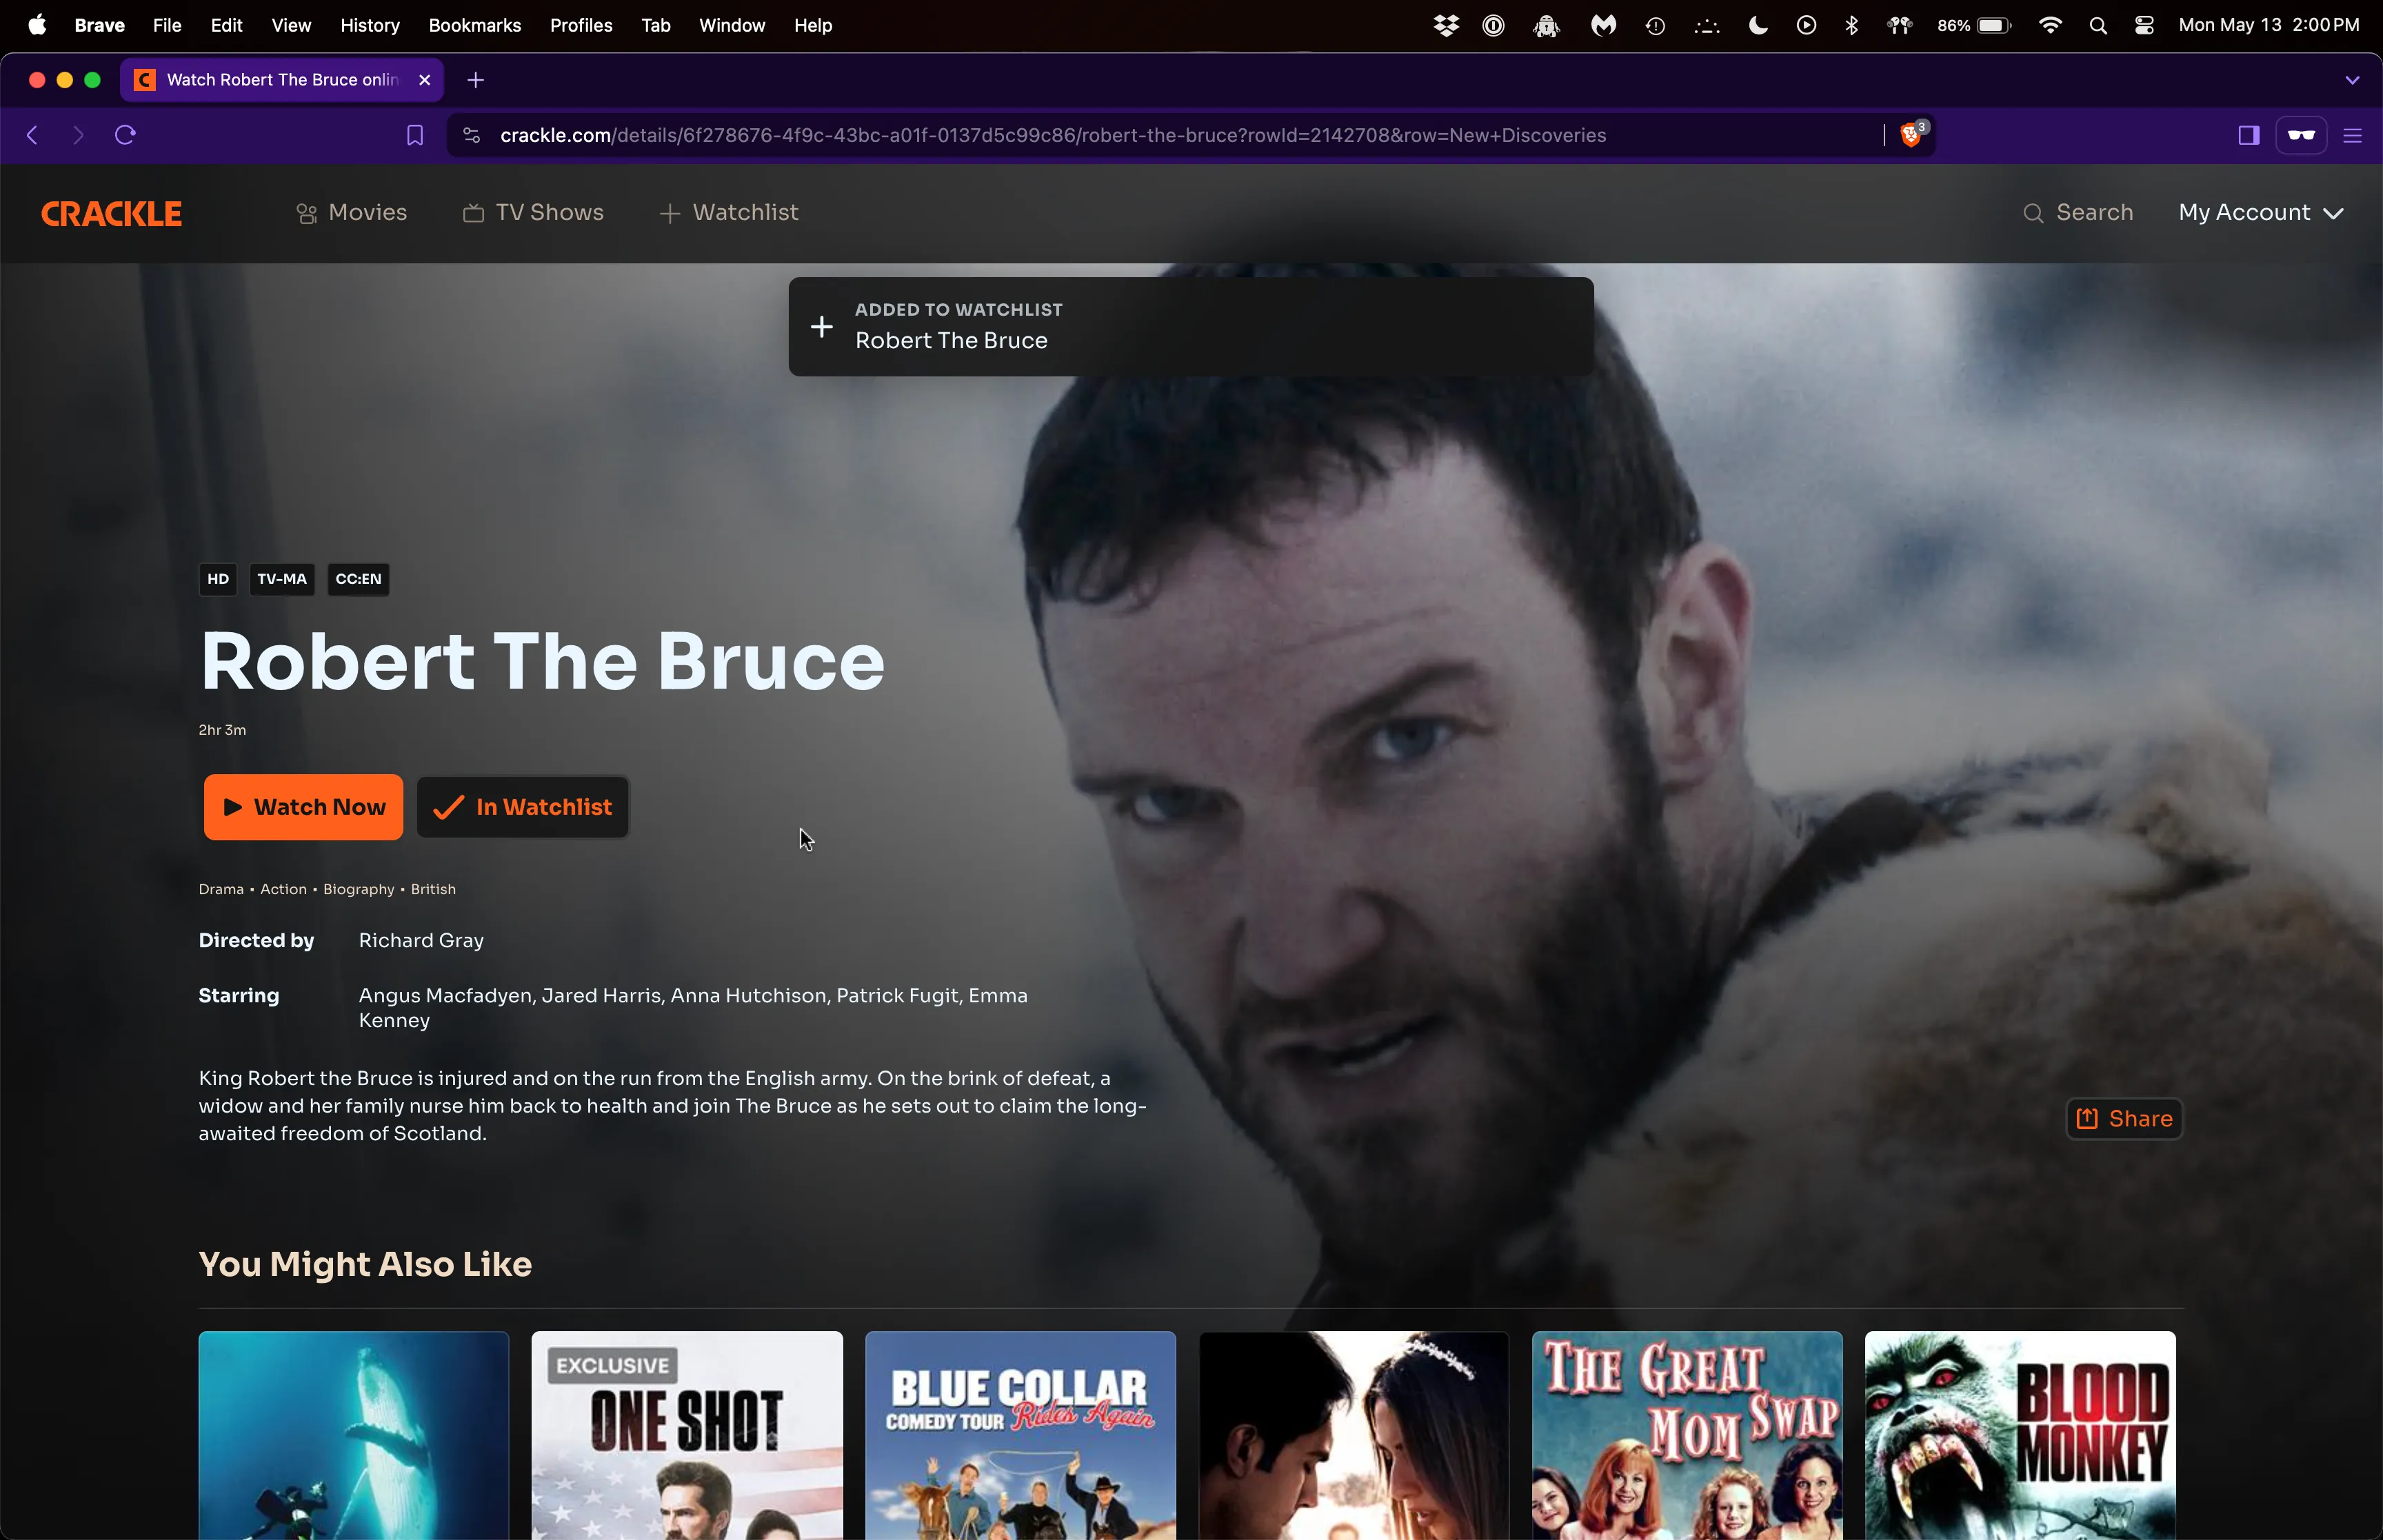Select the TV Shows menu tab

pos(532,212)
